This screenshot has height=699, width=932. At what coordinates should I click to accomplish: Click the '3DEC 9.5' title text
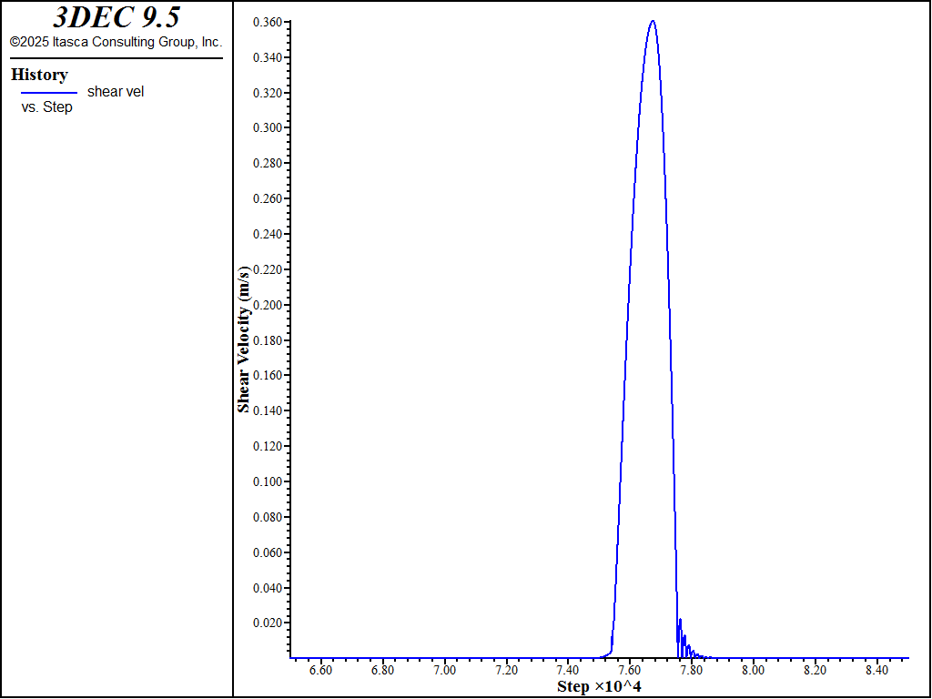coord(116,17)
